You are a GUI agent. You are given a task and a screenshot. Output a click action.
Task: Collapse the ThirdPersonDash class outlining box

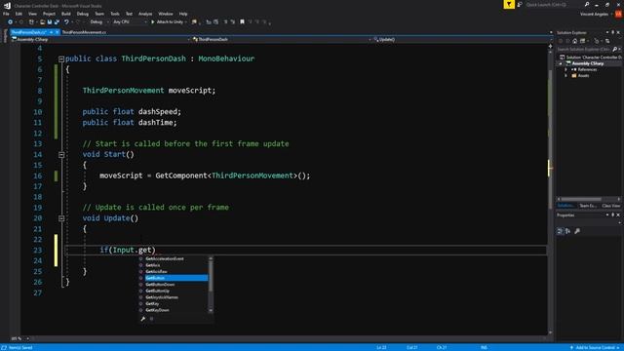61,58
